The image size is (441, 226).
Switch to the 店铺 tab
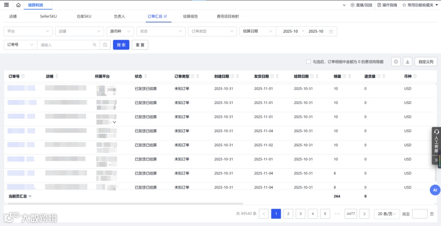coord(13,16)
